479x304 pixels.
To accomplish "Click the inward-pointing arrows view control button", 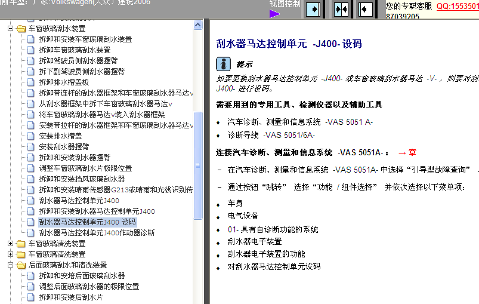I will pyautogui.click(x=341, y=10).
